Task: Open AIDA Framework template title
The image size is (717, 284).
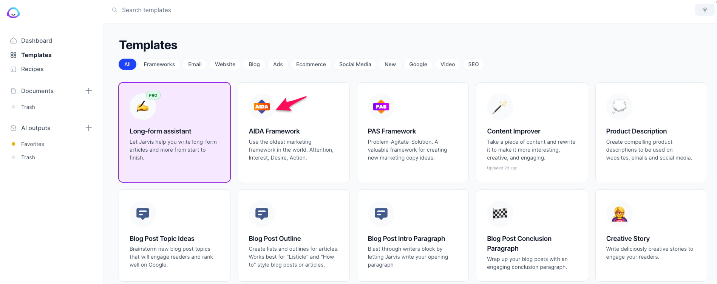Action: [x=274, y=131]
